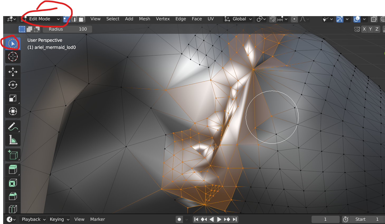Play animation in reverse
The height and width of the screenshot is (224, 385).
click(211, 219)
